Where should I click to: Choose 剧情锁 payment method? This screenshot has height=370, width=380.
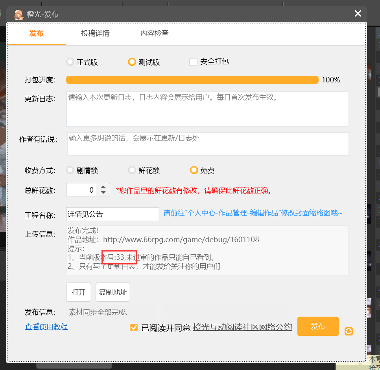pyautogui.click(x=70, y=170)
